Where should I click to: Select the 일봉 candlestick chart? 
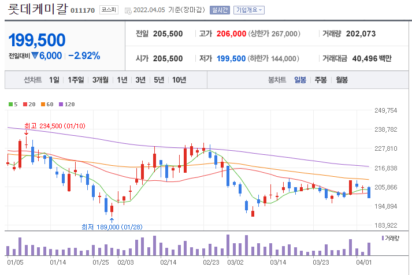[300, 80]
